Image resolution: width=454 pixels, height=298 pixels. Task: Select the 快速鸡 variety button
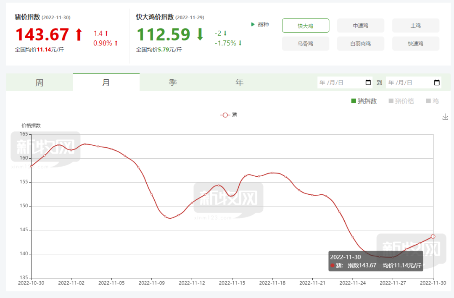[x=415, y=44]
